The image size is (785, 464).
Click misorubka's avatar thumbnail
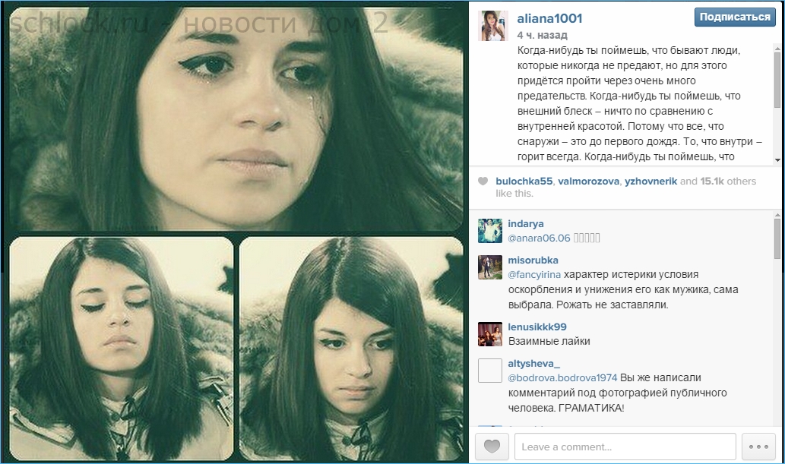click(490, 267)
